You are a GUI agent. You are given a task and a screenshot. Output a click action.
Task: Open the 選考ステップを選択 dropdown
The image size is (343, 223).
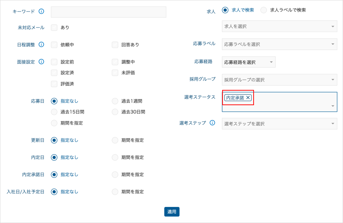point(279,124)
